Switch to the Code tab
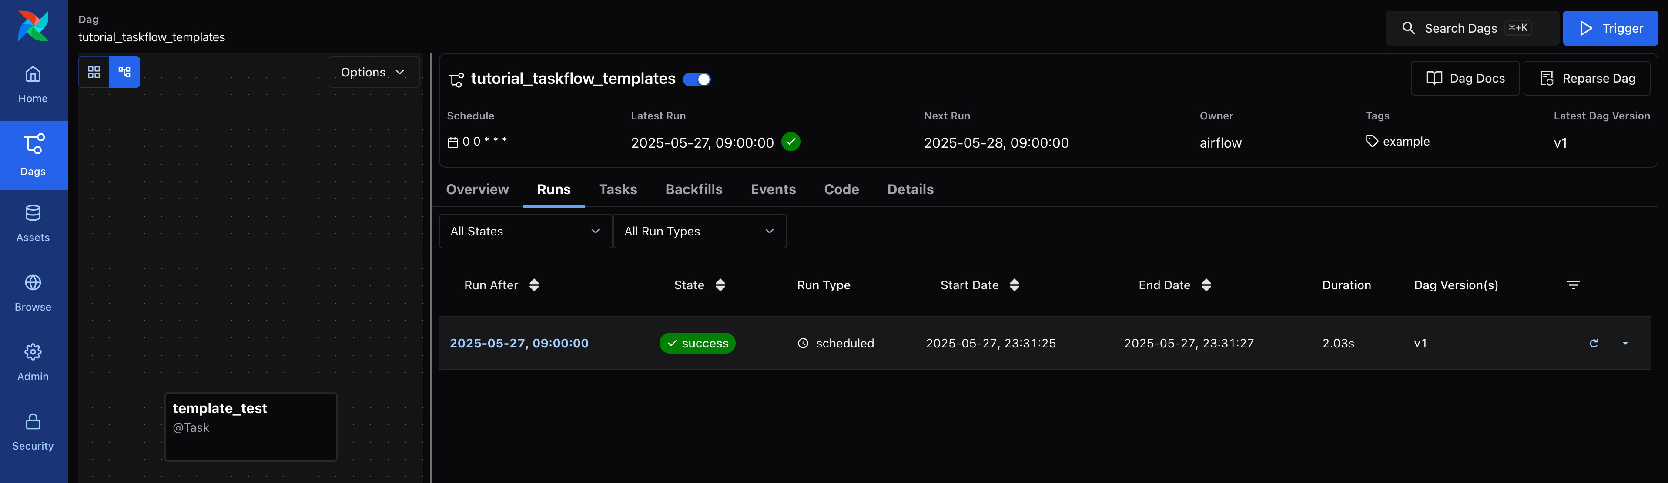Screen dimensions: 1668x483 (841, 189)
